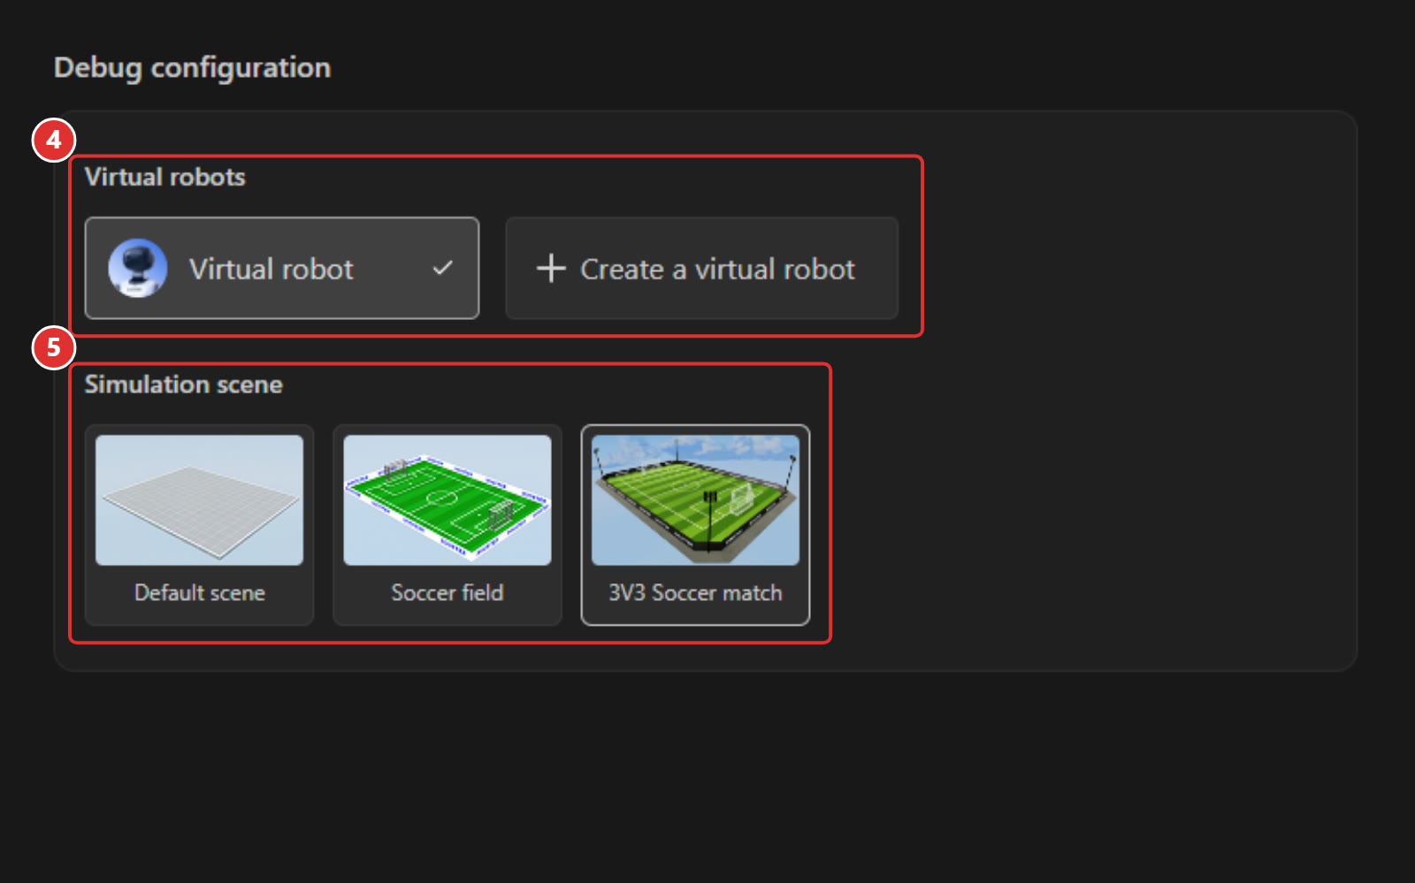Click the 'Debug configuration' title
The width and height of the screenshot is (1415, 883).
click(x=193, y=68)
